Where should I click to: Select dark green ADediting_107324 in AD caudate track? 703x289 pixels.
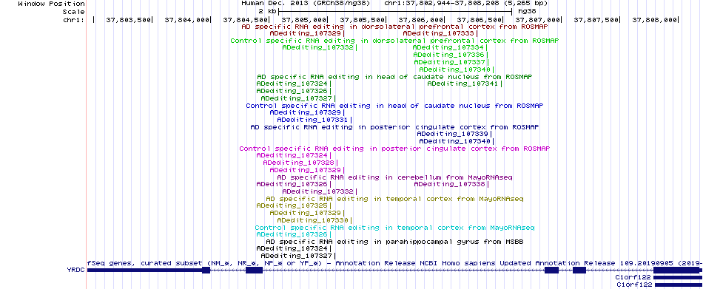pos(294,84)
